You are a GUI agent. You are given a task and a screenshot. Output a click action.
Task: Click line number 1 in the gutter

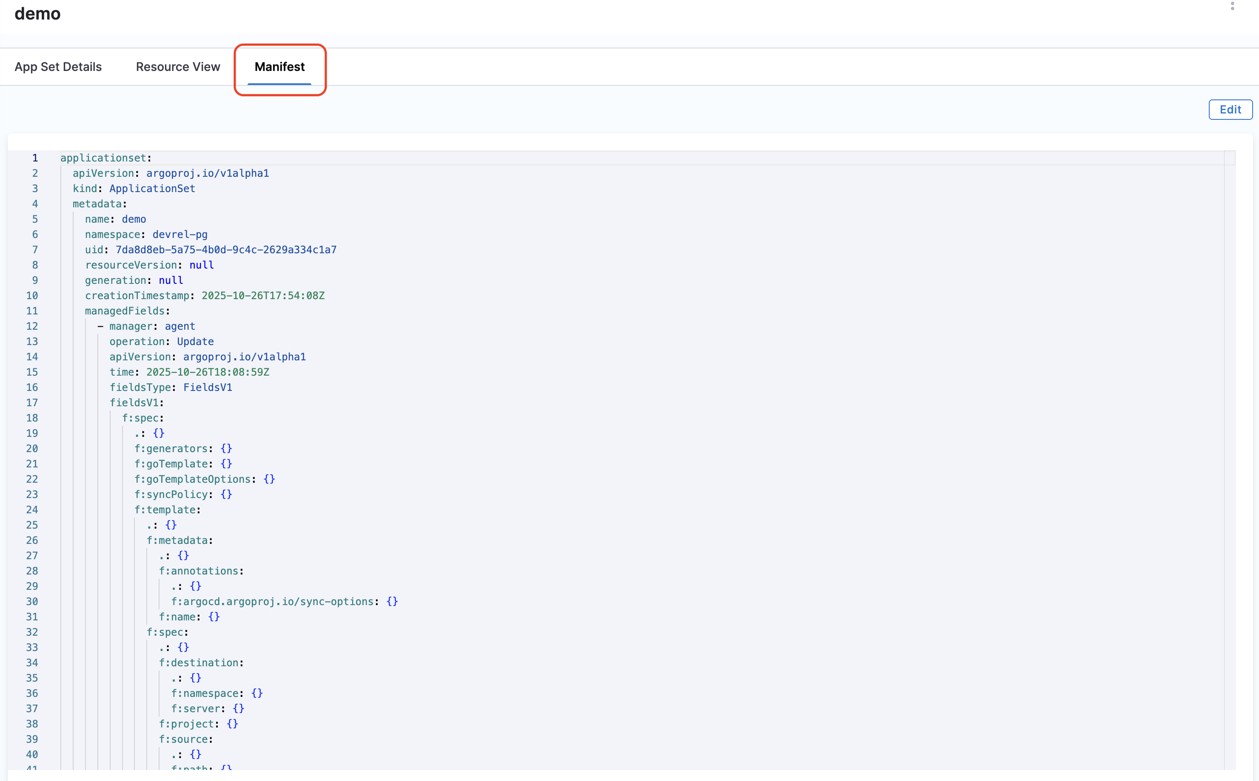pos(34,158)
